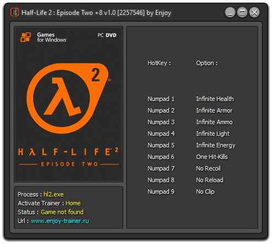Viewport: 272px width, 244px height.
Task: Click the One Hit-Kills option
Action: [212, 157]
